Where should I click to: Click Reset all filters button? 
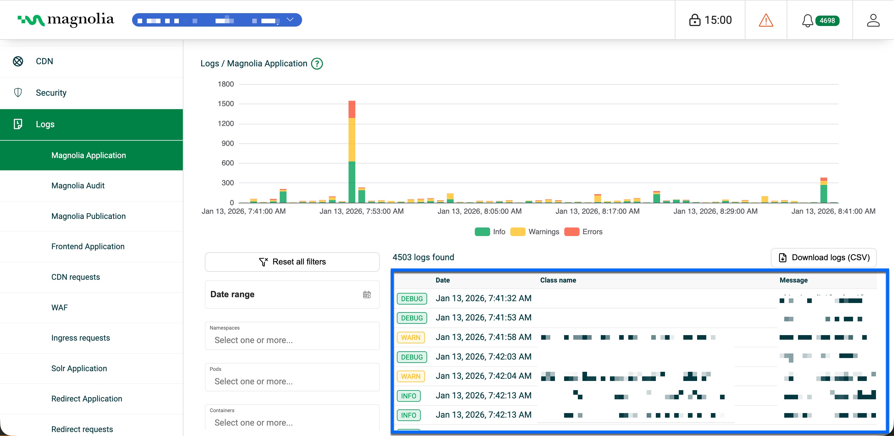tap(292, 262)
